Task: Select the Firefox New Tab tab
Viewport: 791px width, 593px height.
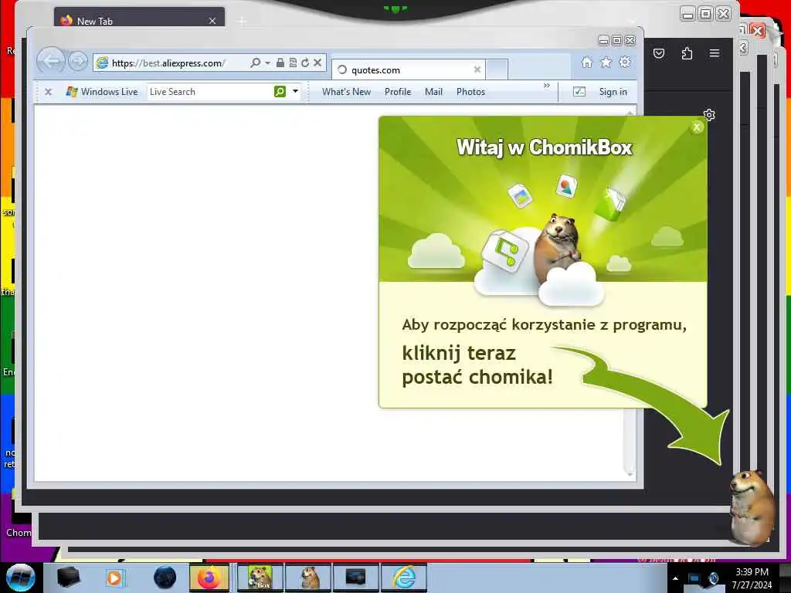Action: point(139,21)
